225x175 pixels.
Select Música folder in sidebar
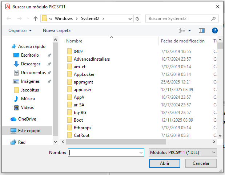coord(28,99)
